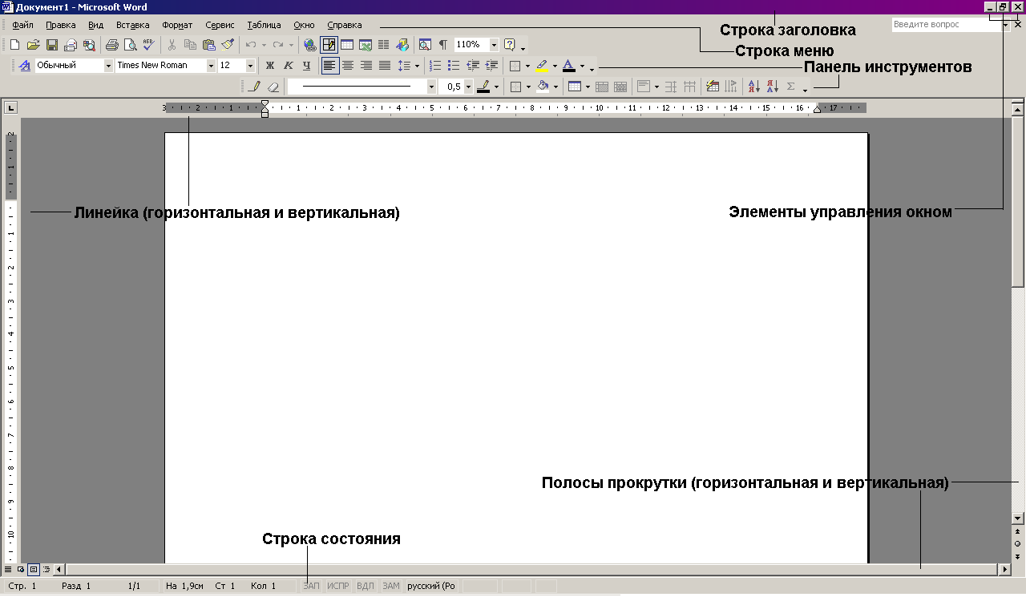
Task: Select the Draw Table pencil tool
Action: point(255,87)
